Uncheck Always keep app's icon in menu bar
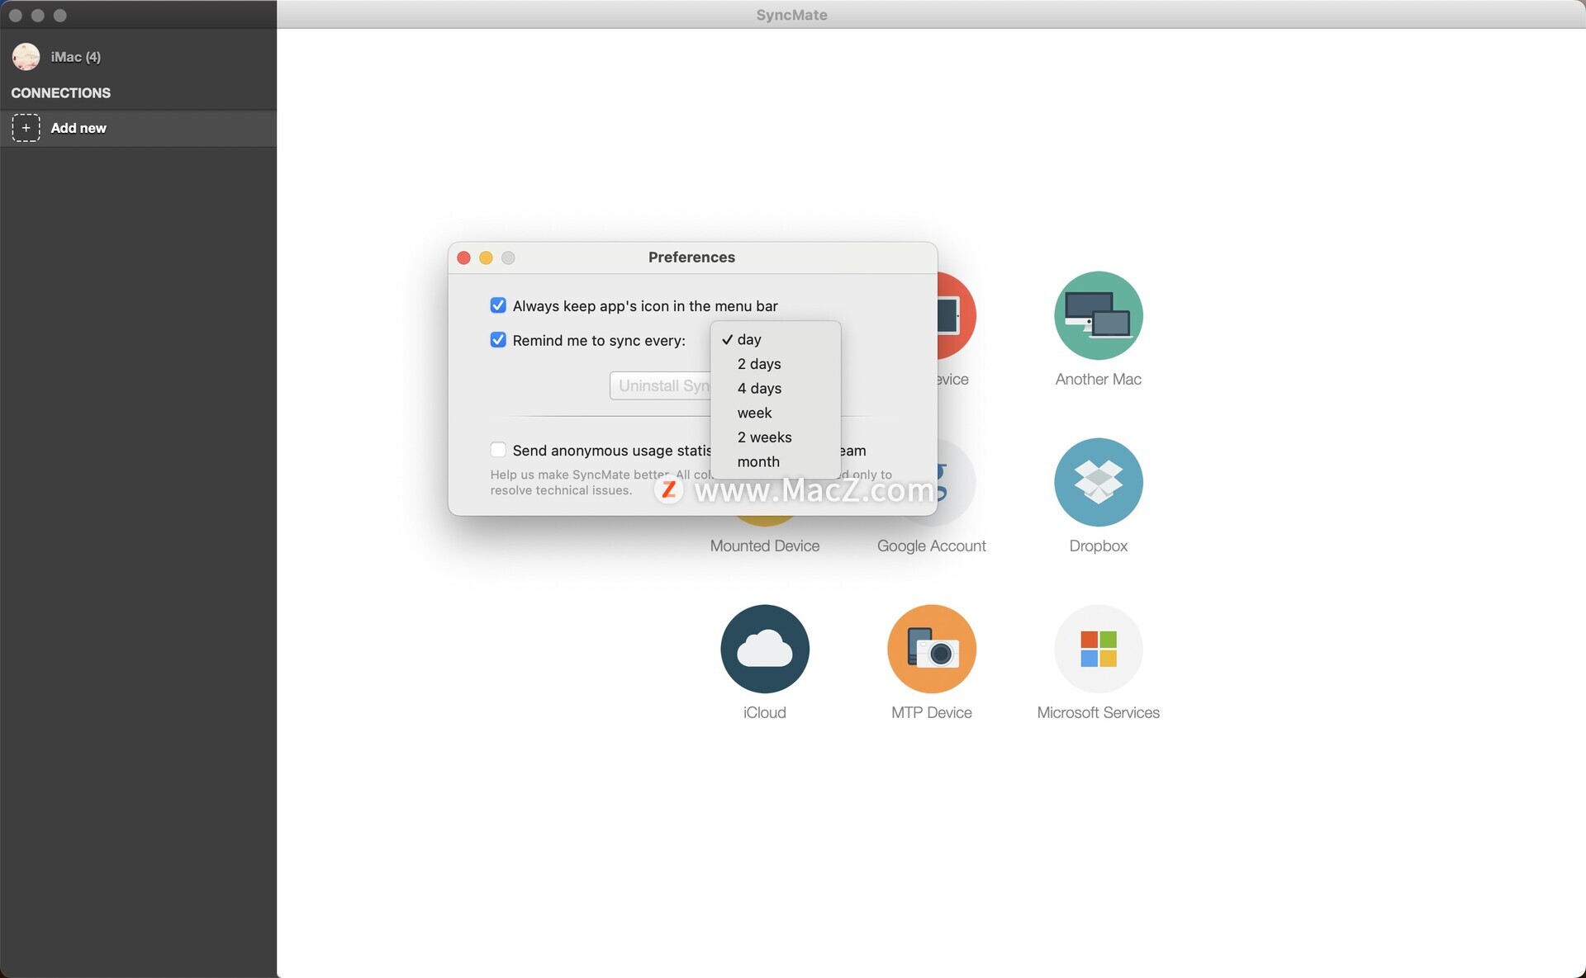 pos(498,305)
